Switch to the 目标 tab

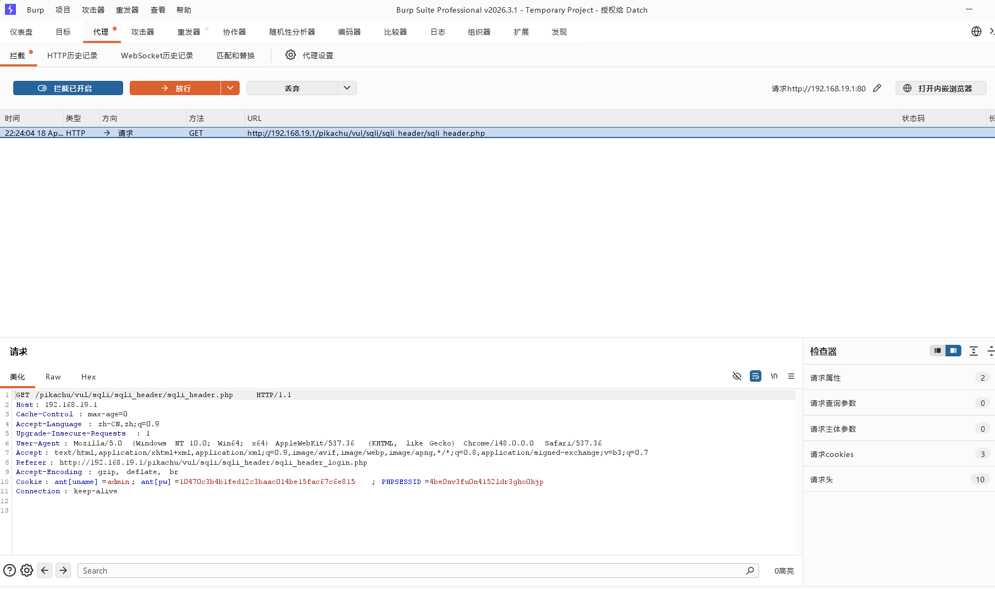tap(63, 32)
